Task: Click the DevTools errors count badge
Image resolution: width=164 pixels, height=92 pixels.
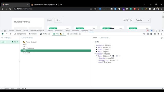Action: tap(148, 31)
